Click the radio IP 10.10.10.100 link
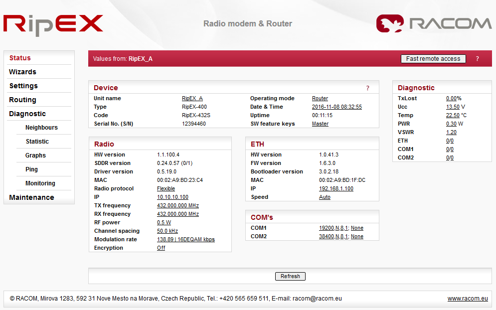 pyautogui.click(x=172, y=197)
